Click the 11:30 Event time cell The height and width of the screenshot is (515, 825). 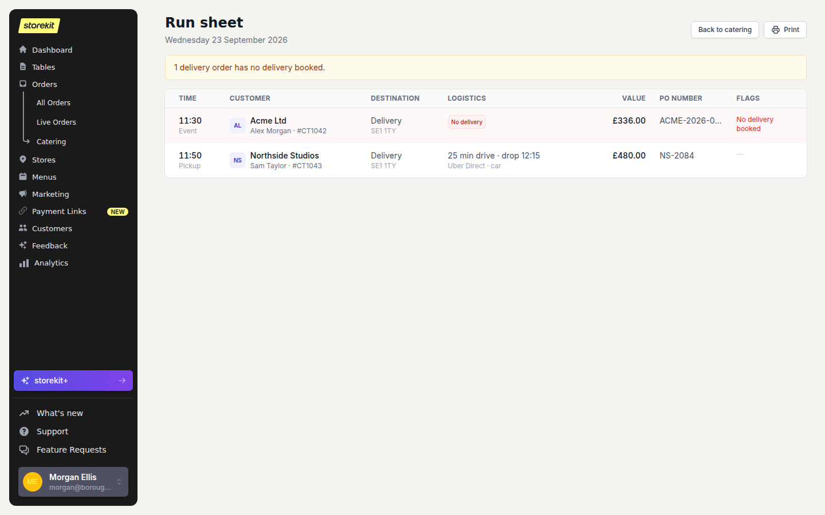(190, 125)
